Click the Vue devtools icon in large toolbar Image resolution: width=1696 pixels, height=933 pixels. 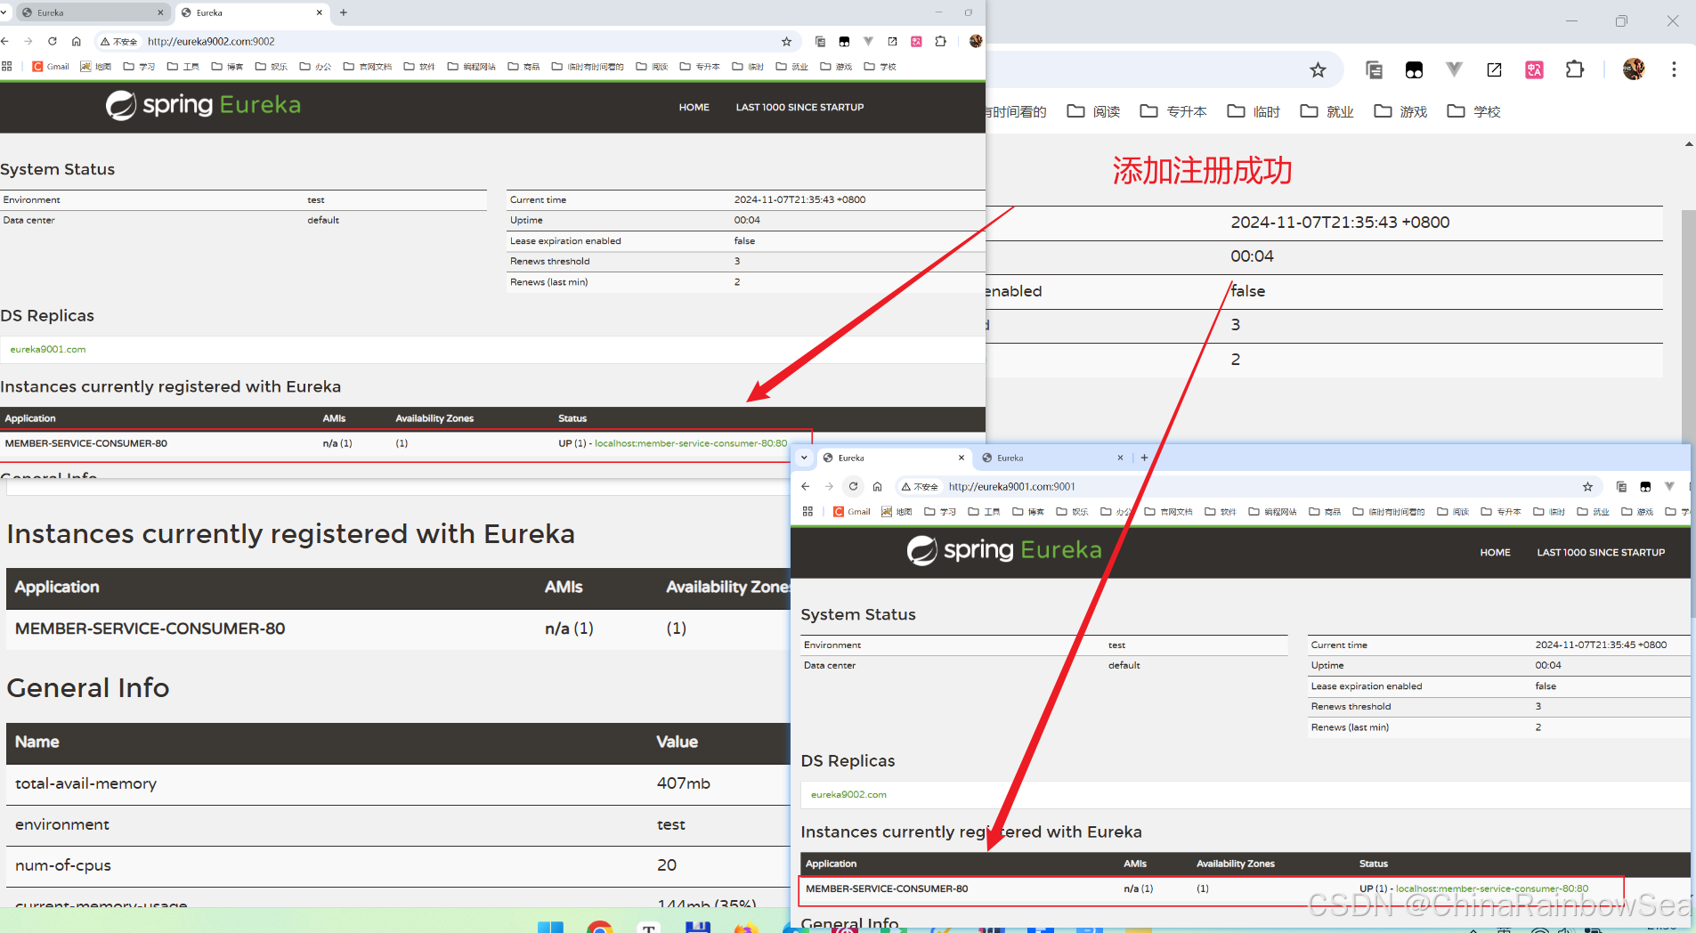click(1454, 69)
